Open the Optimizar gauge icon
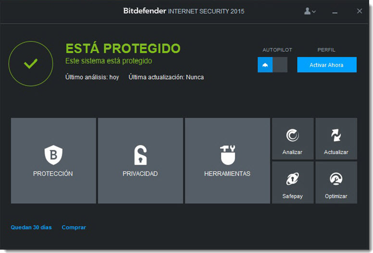The height and width of the screenshot is (253, 373). coord(336,179)
